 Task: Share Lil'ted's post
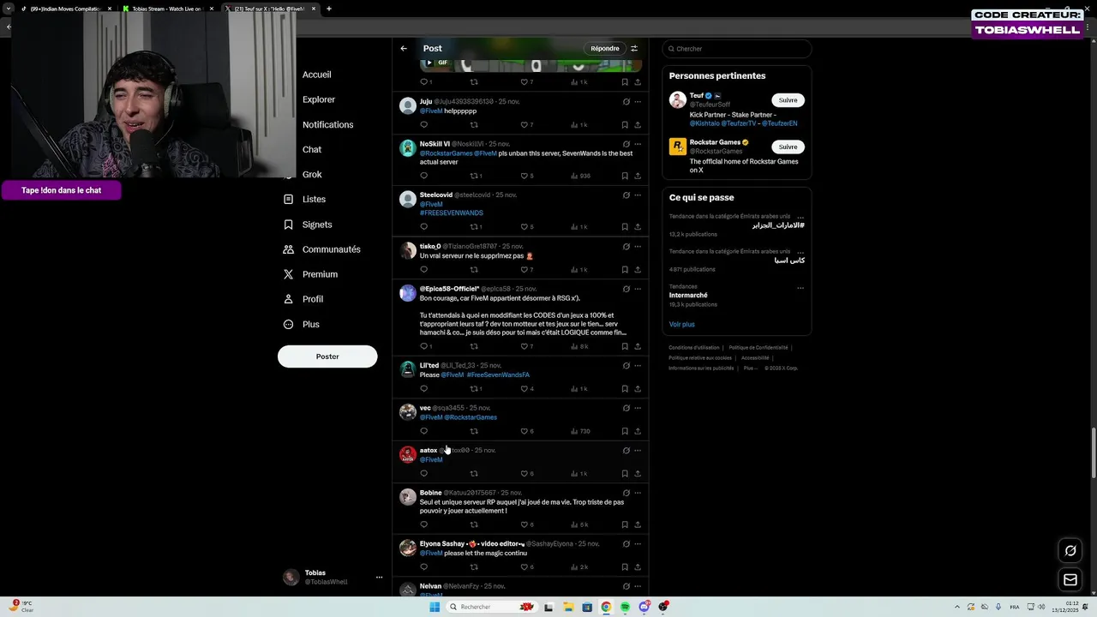click(x=638, y=389)
